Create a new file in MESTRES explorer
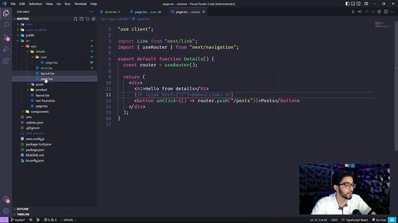 (75, 19)
